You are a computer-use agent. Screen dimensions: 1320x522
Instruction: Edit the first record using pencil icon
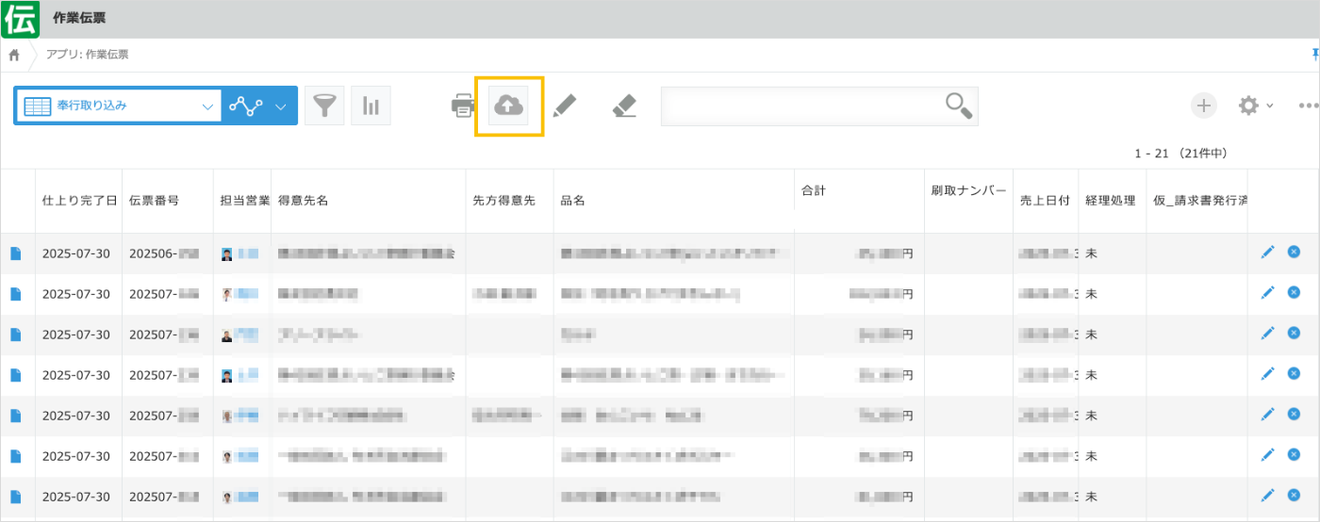click(1267, 253)
